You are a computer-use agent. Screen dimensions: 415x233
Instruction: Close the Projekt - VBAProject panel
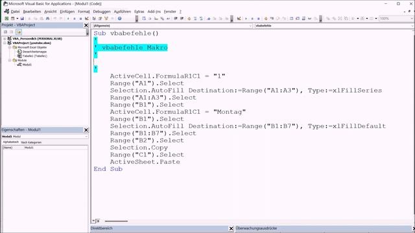[x=86, y=25]
